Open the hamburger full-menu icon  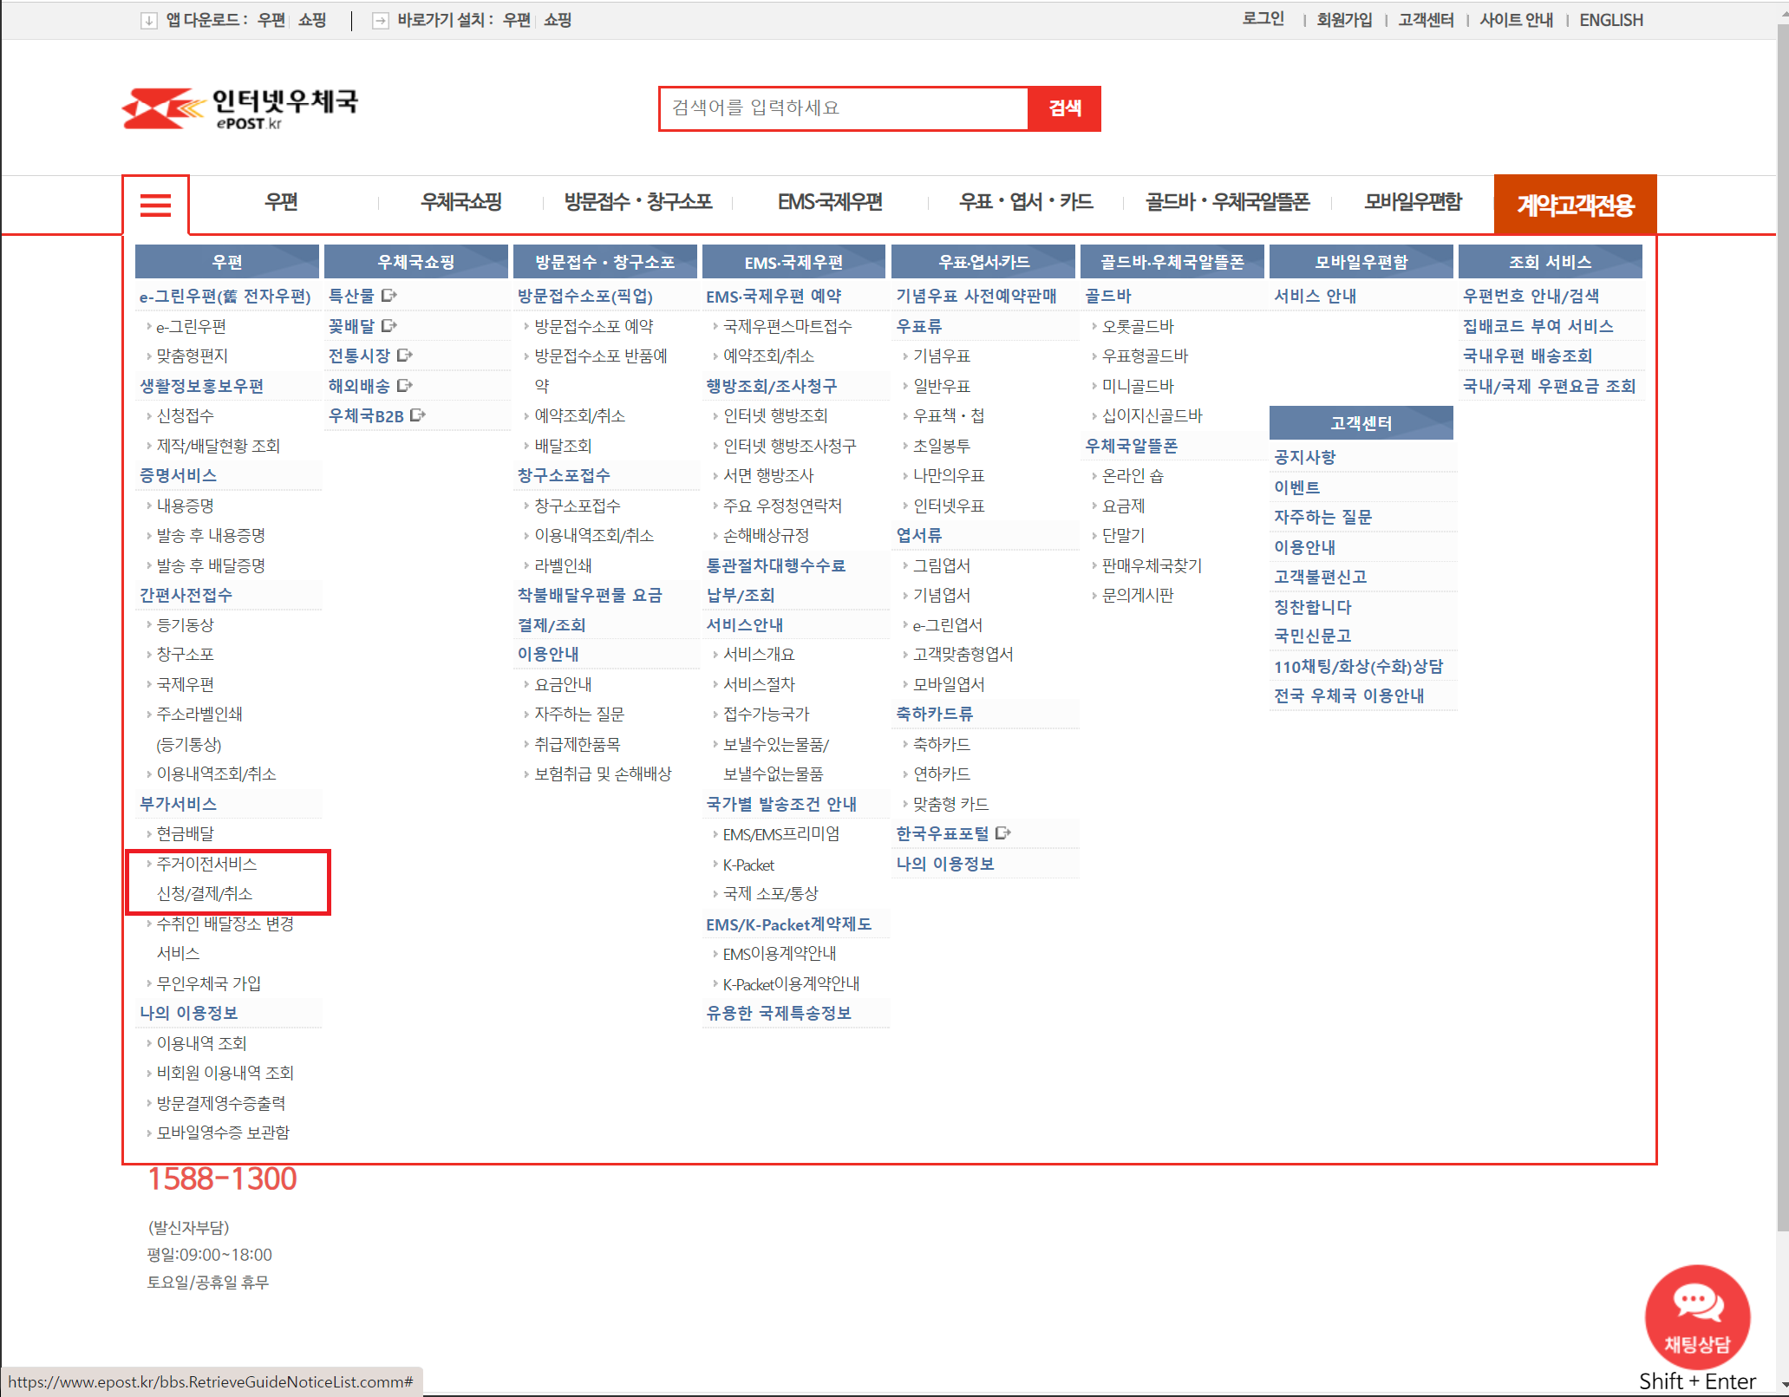point(156,205)
